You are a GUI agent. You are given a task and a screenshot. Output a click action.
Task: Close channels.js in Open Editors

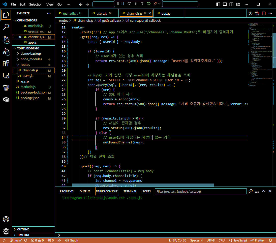20,37
